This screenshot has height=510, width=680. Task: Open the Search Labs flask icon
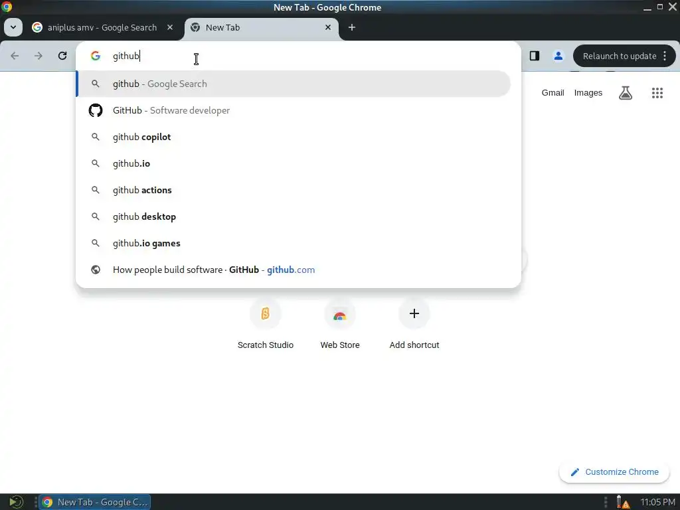pyautogui.click(x=626, y=93)
